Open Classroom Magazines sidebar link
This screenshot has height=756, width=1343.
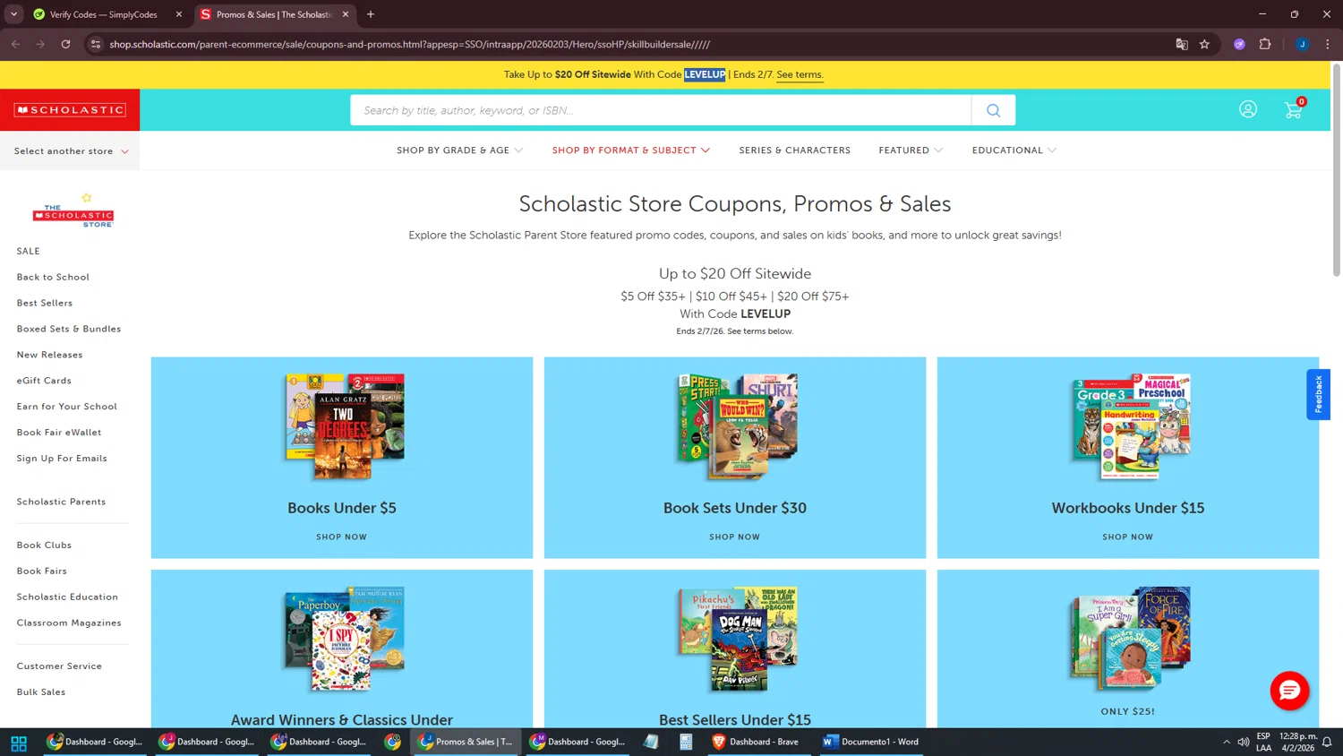[x=69, y=623]
